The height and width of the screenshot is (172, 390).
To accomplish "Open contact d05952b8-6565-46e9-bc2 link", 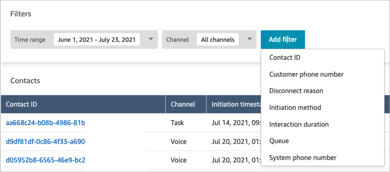I will pyautogui.click(x=45, y=160).
